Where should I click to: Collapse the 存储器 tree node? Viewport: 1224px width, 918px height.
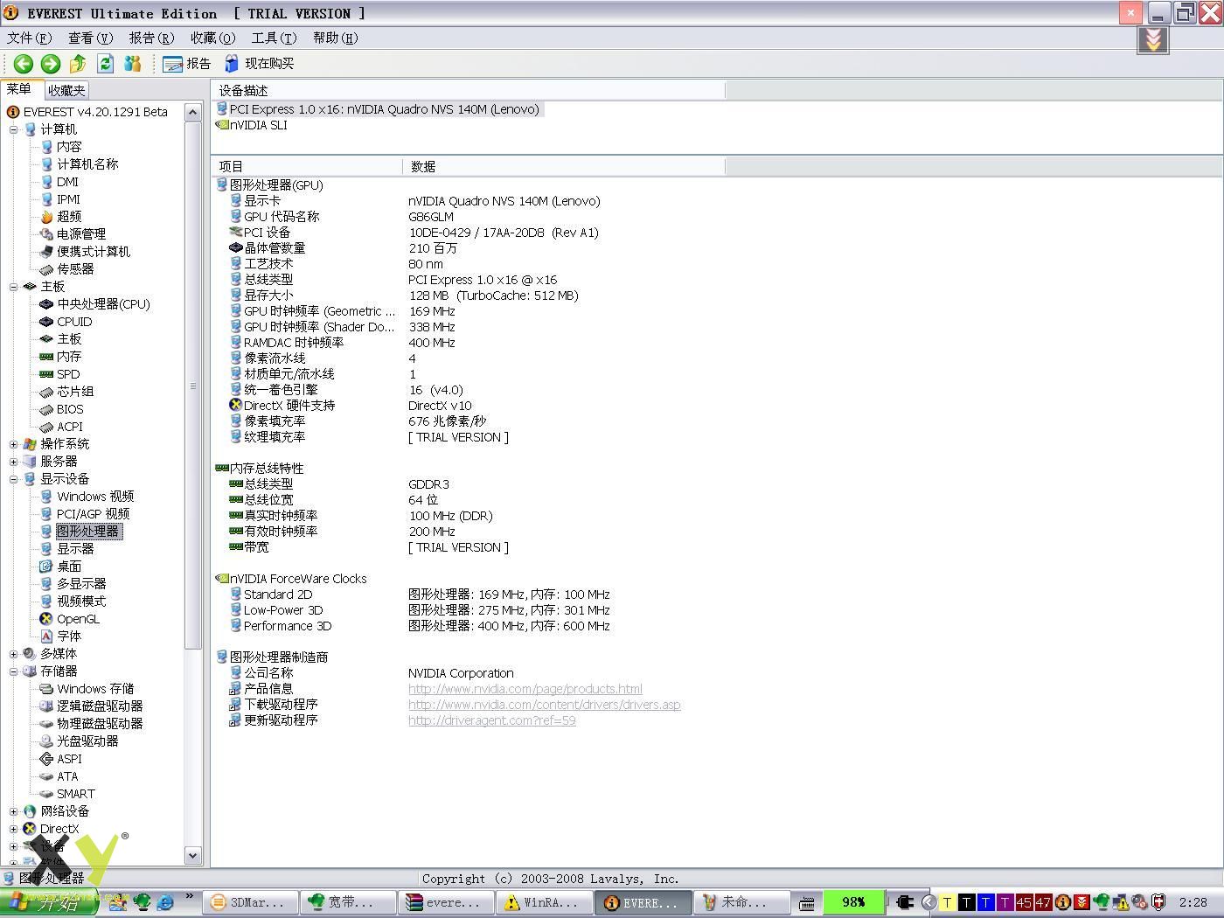click(13, 671)
